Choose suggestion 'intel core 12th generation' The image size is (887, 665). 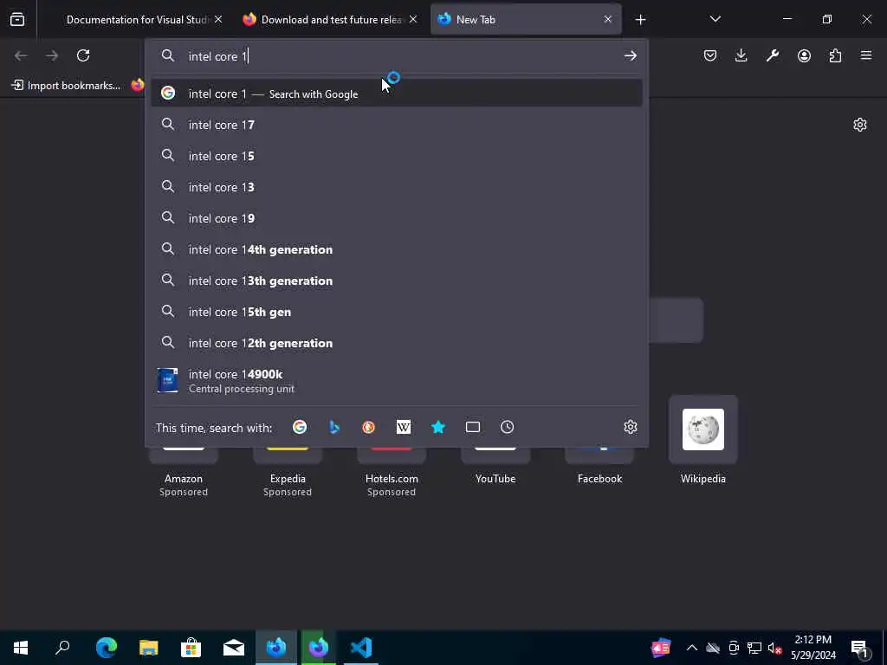click(396, 343)
